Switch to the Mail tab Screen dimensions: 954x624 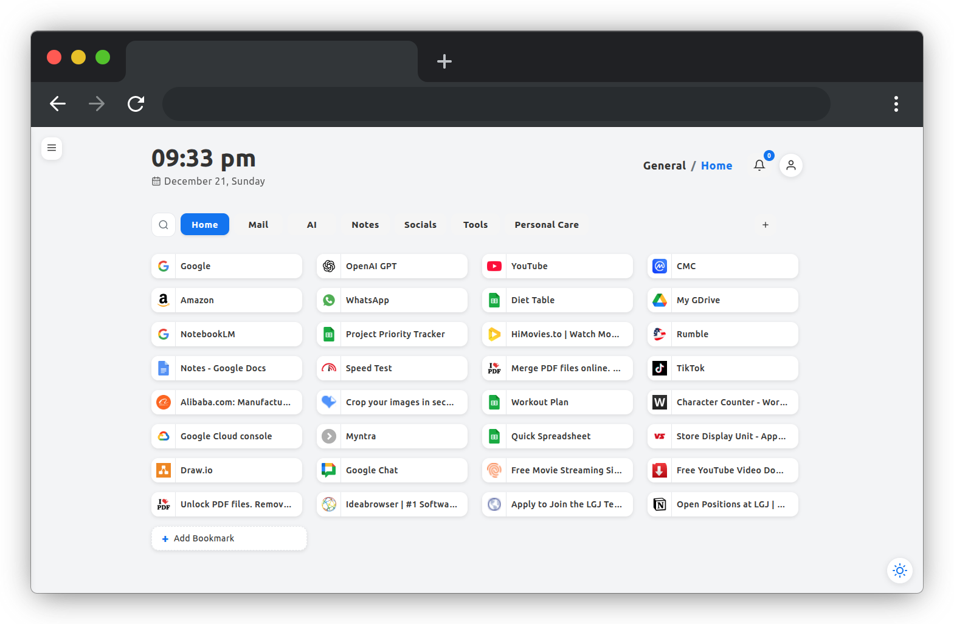click(x=258, y=225)
